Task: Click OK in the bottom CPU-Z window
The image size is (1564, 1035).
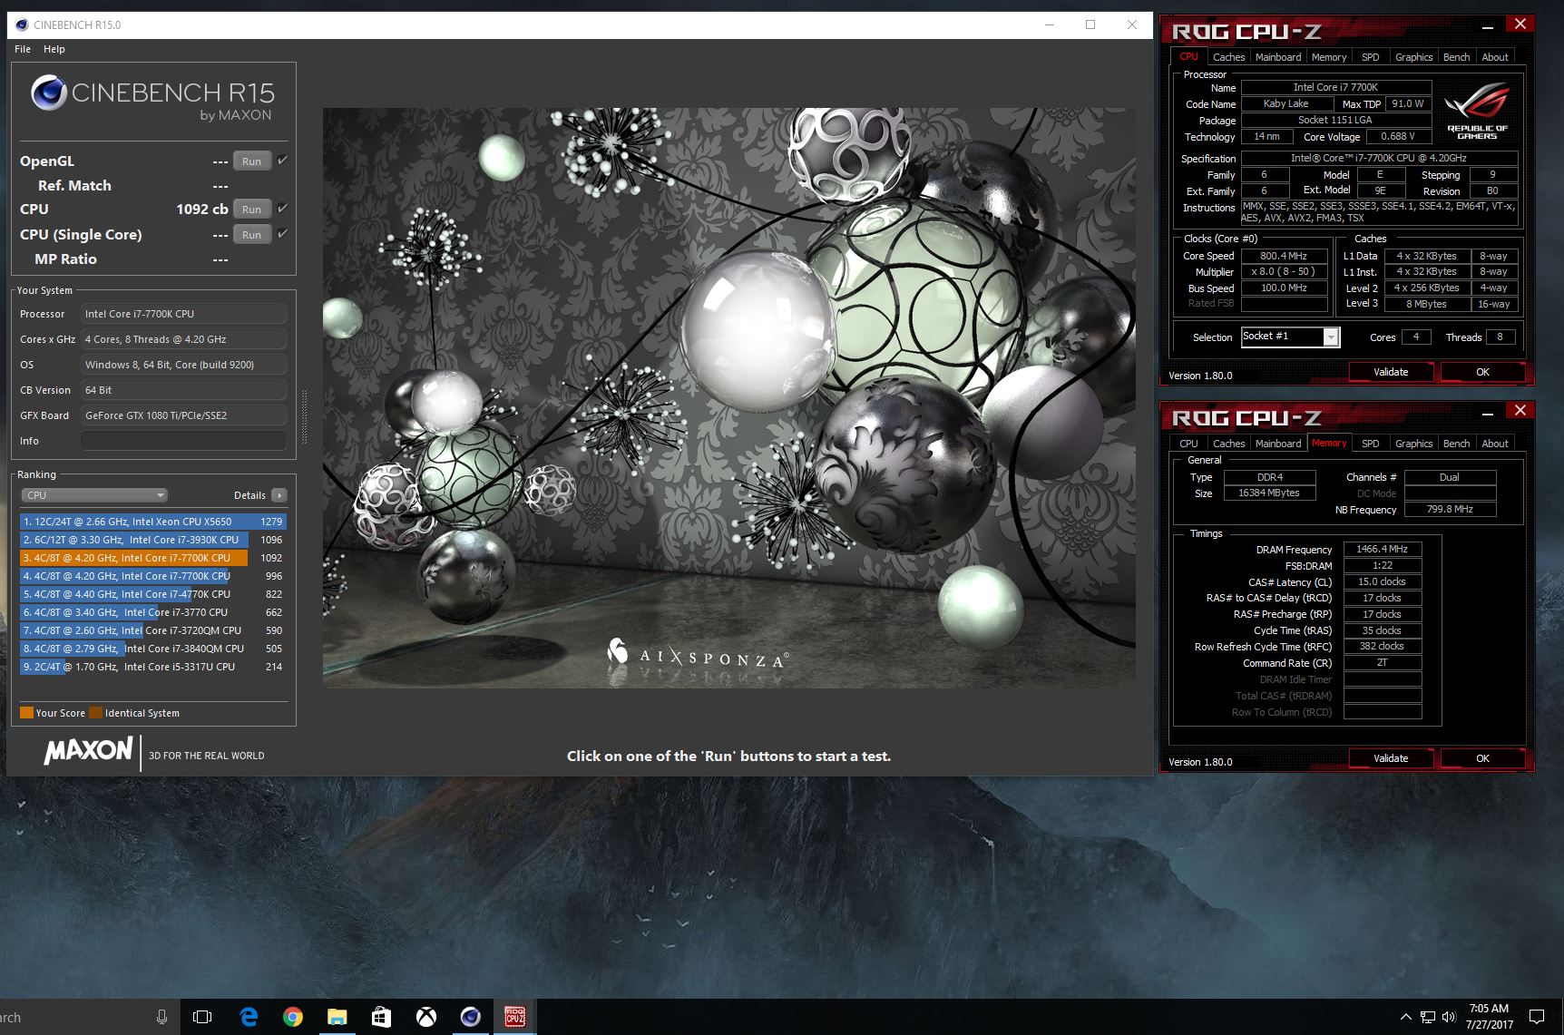Action: pyautogui.click(x=1482, y=758)
